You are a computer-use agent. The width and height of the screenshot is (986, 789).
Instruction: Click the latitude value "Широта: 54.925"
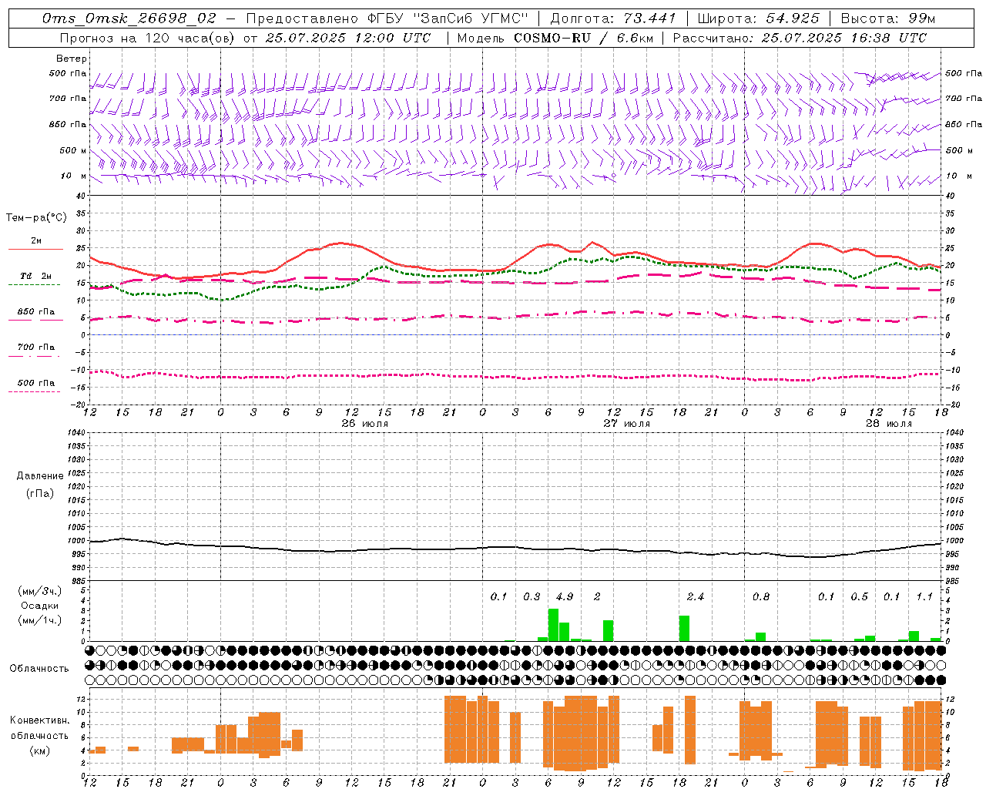759,18
